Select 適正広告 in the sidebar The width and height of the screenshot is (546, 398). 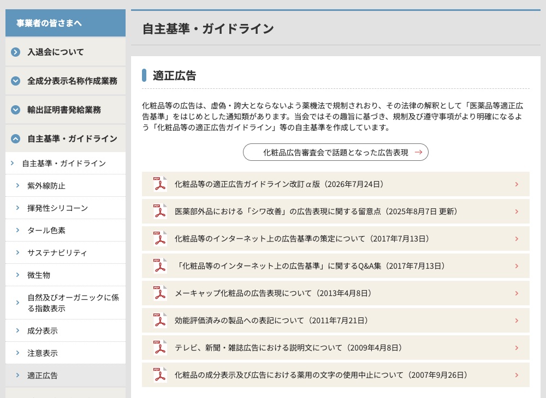[66, 376]
